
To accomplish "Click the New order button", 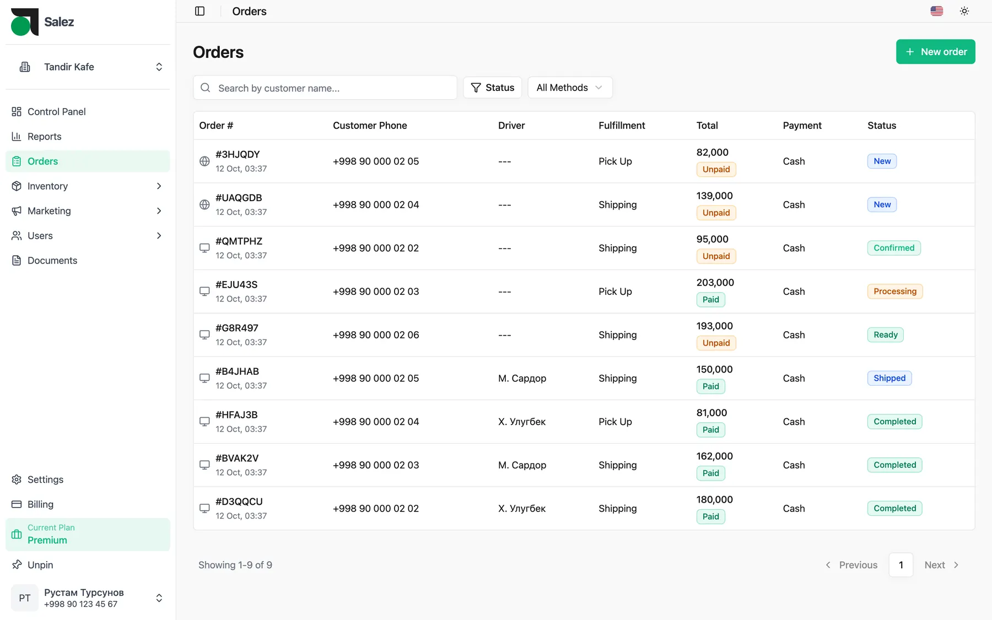I will point(935,52).
